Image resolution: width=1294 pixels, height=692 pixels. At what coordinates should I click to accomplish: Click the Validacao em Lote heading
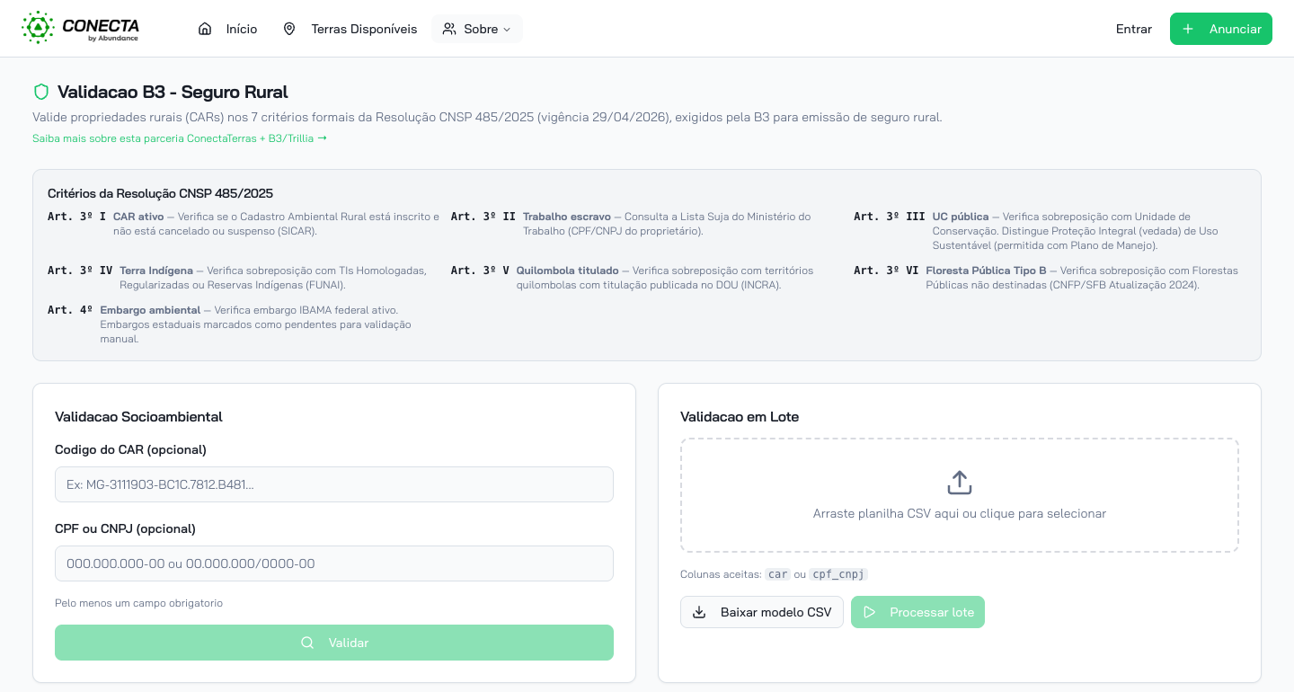pyautogui.click(x=740, y=417)
